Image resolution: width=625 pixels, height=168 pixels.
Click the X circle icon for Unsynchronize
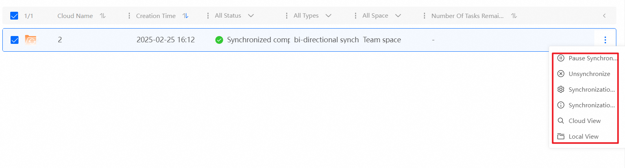pos(561,74)
